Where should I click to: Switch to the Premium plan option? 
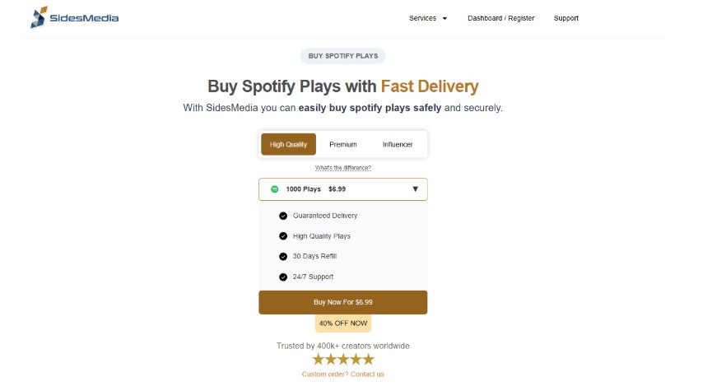click(x=343, y=145)
